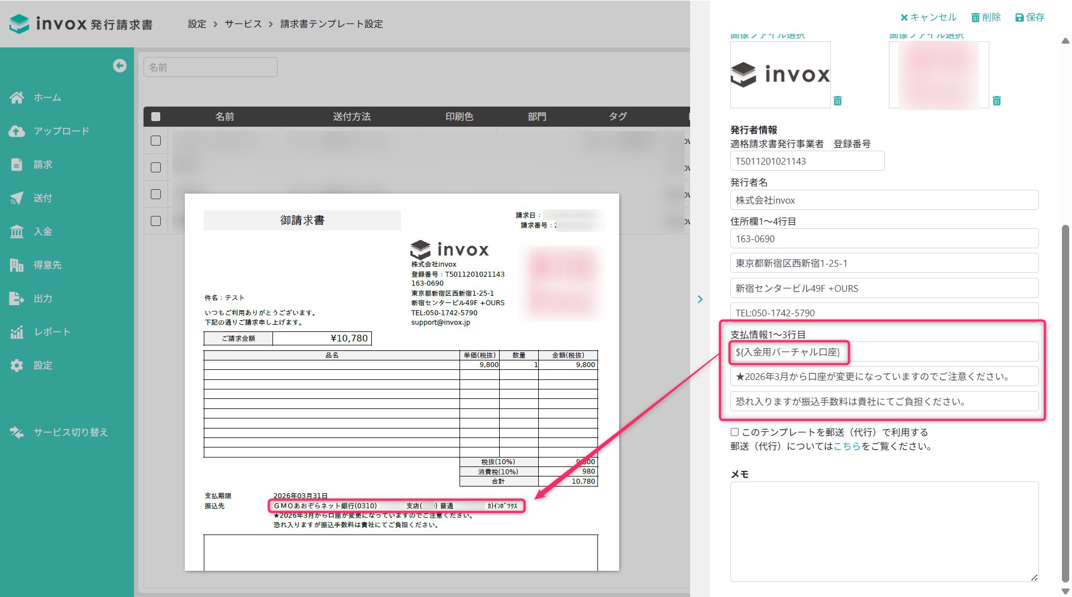Delete the invox logo image with trash icon

pyautogui.click(x=837, y=101)
